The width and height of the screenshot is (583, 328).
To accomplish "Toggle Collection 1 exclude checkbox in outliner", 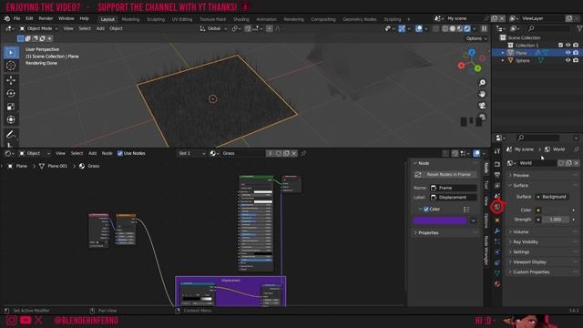I will point(561,45).
